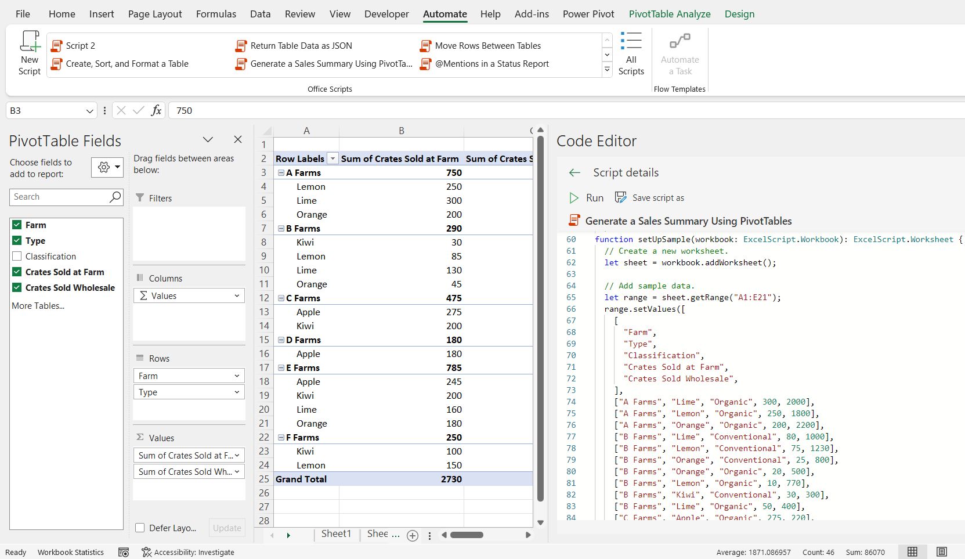Select the Sheet1 tab
The width and height of the screenshot is (965, 559).
336,533
